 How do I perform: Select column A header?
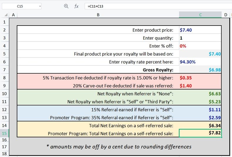[x=13, y=15]
